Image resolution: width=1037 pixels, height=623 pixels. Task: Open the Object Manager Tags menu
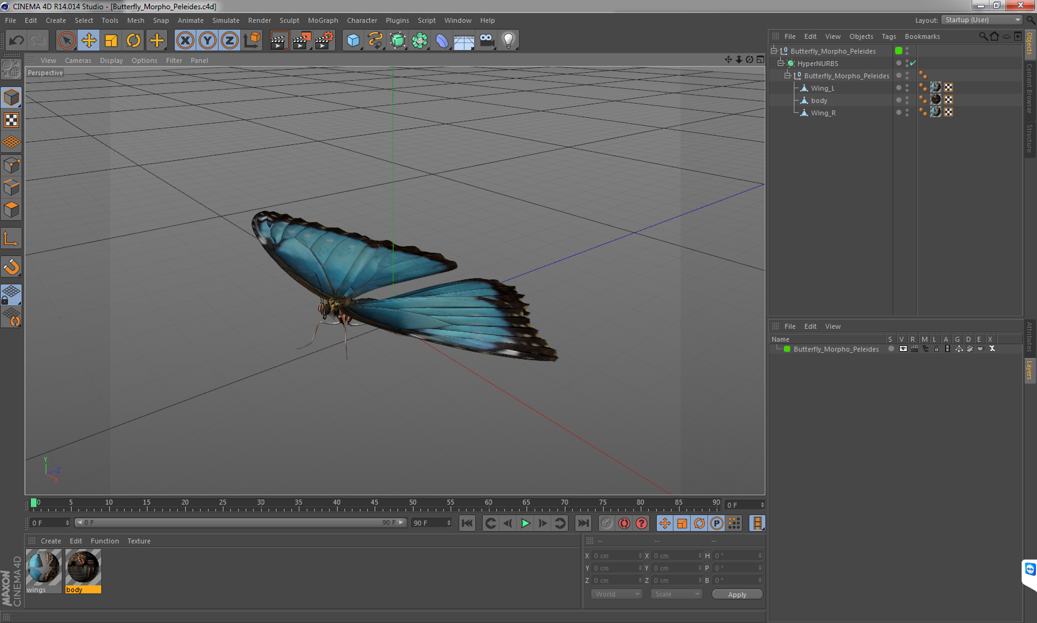[888, 36]
